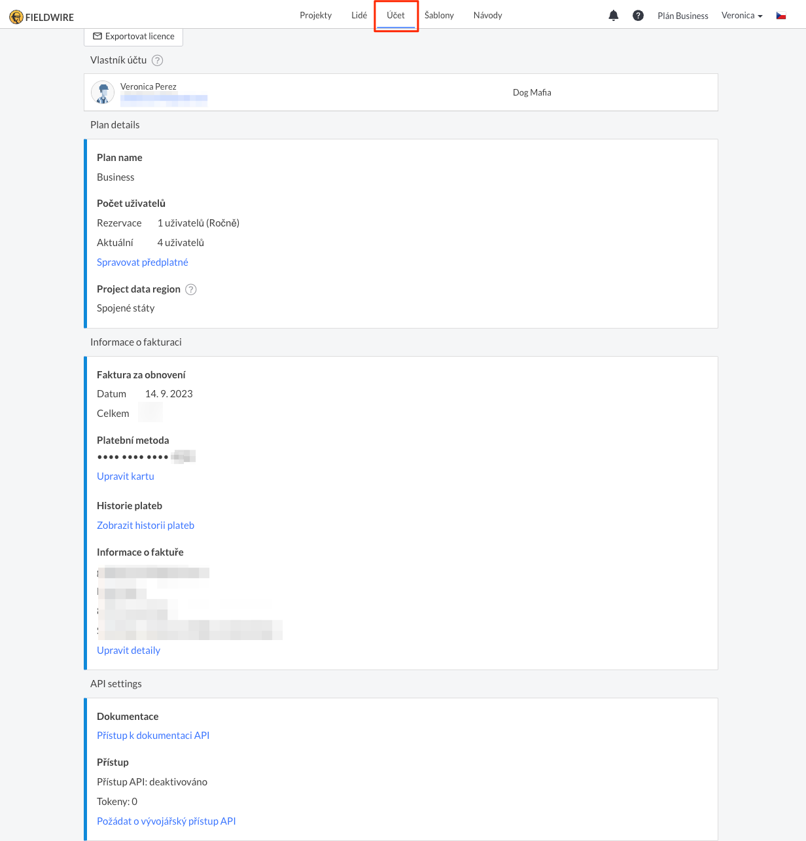Open the Lidé tab
806x841 pixels.
pos(359,15)
